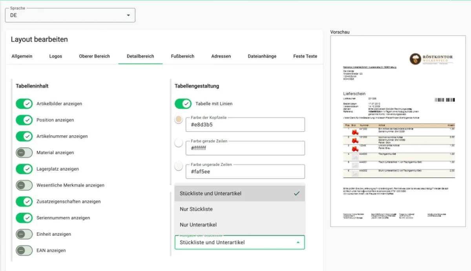Collapse the Ausgabe der Stückliste dropdown arrow

tap(298, 243)
